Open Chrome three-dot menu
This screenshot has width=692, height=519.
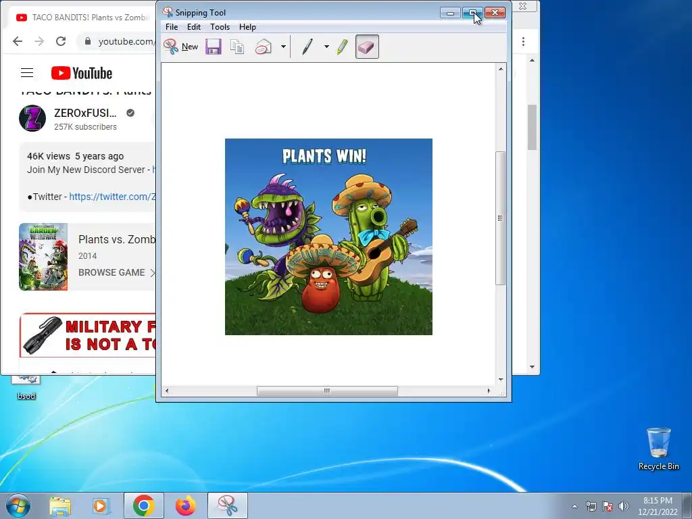(524, 41)
